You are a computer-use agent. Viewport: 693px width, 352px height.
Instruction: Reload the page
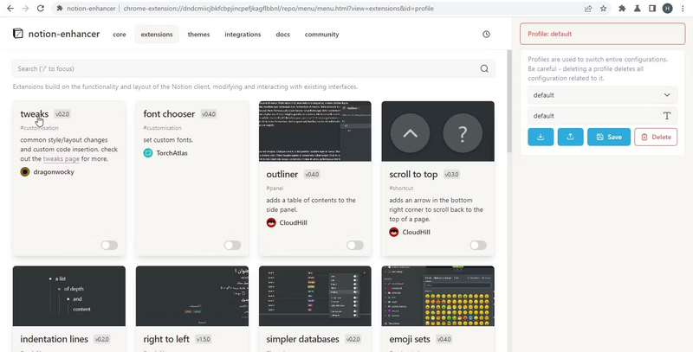[x=40, y=9]
